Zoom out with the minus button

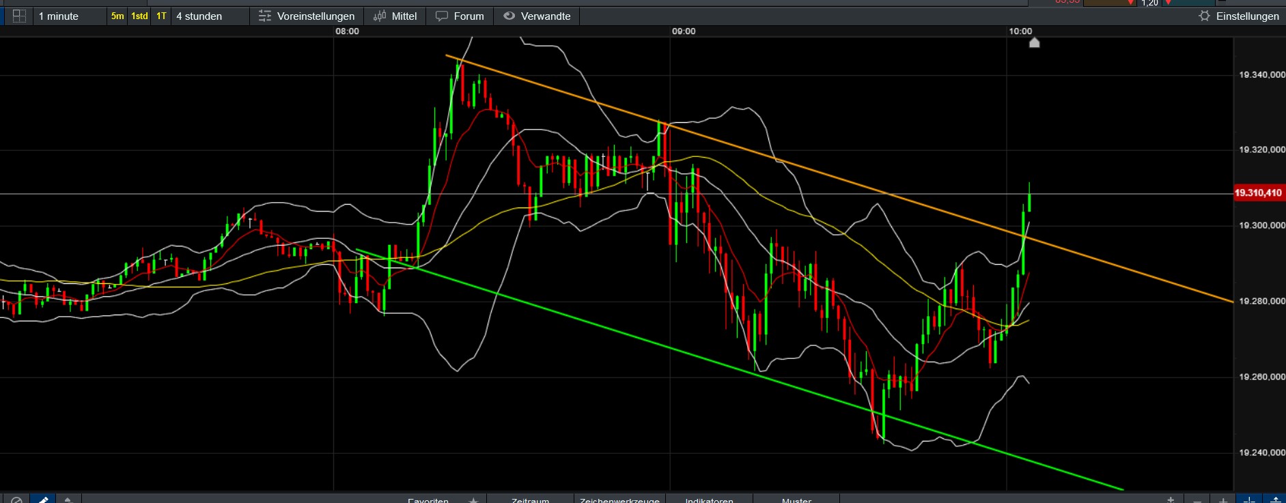click(1197, 500)
